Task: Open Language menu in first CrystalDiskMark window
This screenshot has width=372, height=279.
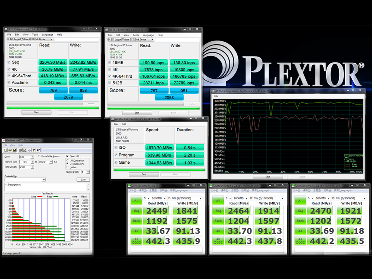Action: [179, 191]
